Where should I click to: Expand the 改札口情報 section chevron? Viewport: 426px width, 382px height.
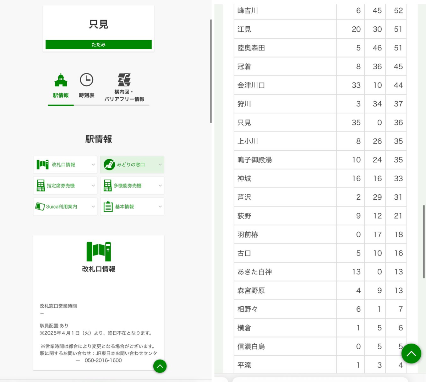tap(93, 165)
